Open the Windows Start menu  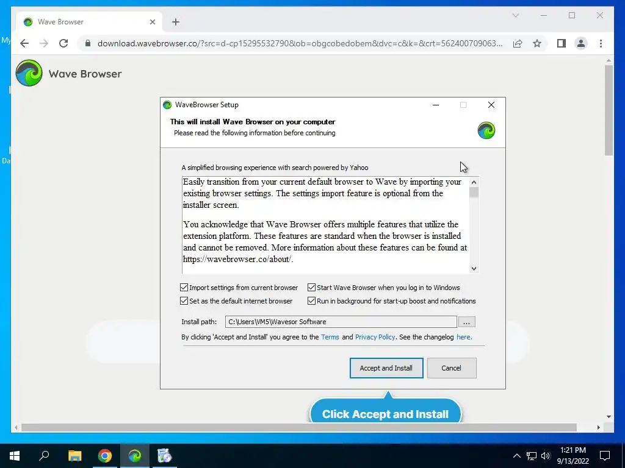(x=15, y=456)
